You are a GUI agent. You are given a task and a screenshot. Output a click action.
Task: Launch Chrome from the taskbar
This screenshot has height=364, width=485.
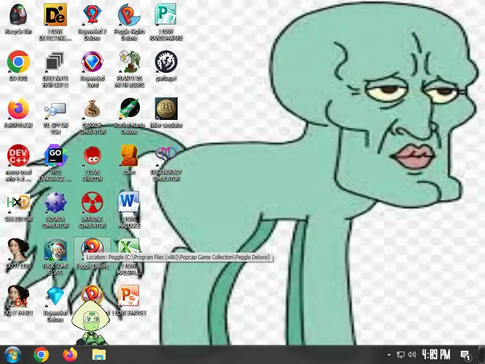pyautogui.click(x=41, y=355)
